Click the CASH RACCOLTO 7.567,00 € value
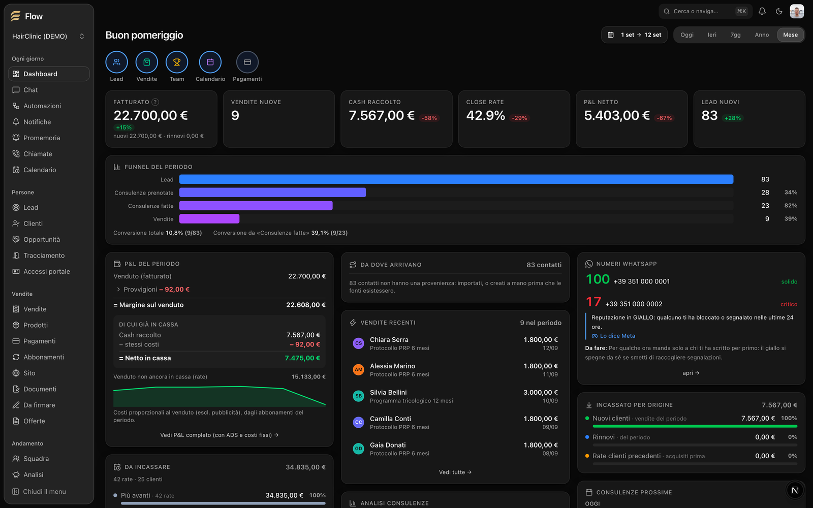The image size is (813, 508). pyautogui.click(x=382, y=116)
